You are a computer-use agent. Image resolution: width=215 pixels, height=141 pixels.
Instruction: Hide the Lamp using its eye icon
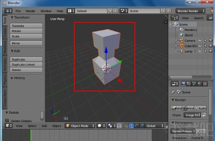(200, 51)
